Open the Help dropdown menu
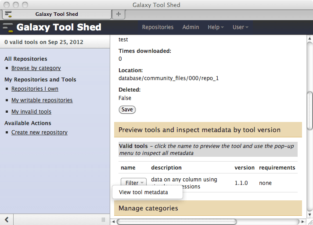Image resolution: width=313 pixels, height=225 pixels. point(216,27)
